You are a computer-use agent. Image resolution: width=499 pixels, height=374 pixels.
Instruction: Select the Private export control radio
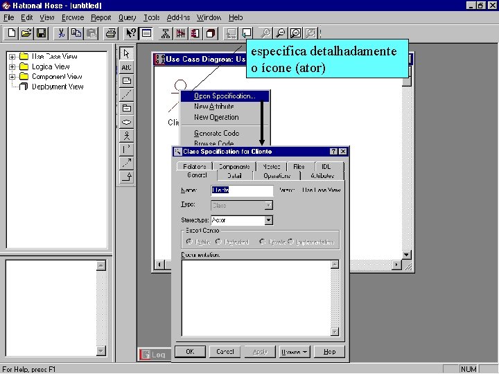tap(263, 242)
